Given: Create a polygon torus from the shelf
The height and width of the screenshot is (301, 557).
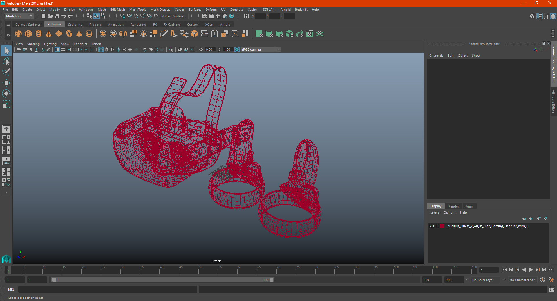Looking at the screenshot, I should click(x=69, y=34).
